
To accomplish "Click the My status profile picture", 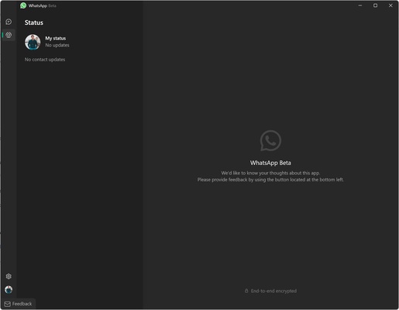I will click(x=33, y=42).
